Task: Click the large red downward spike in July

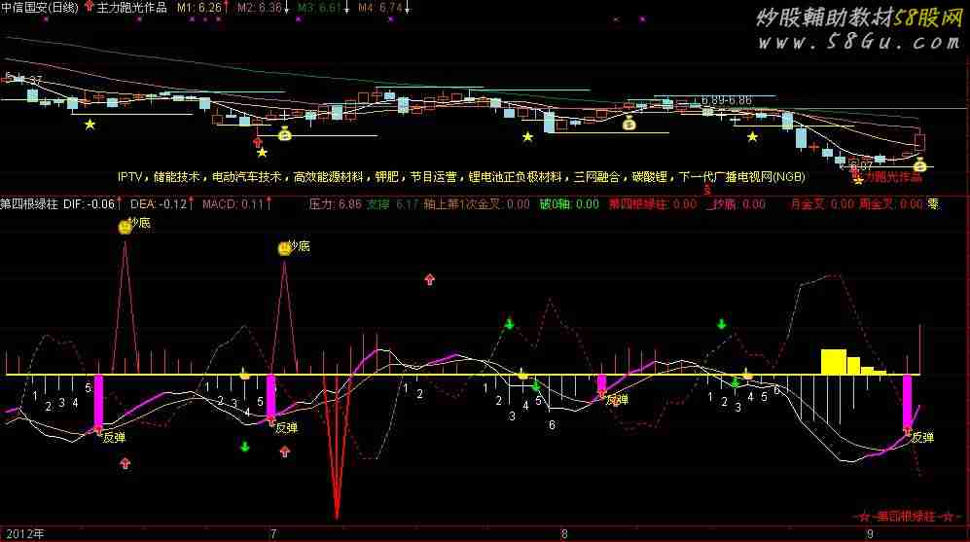Action: (338, 446)
